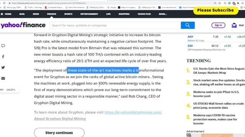This screenshot has width=245, height=137.
Task: Open Shopping in the top navigation bar
Action: pos(124,14)
